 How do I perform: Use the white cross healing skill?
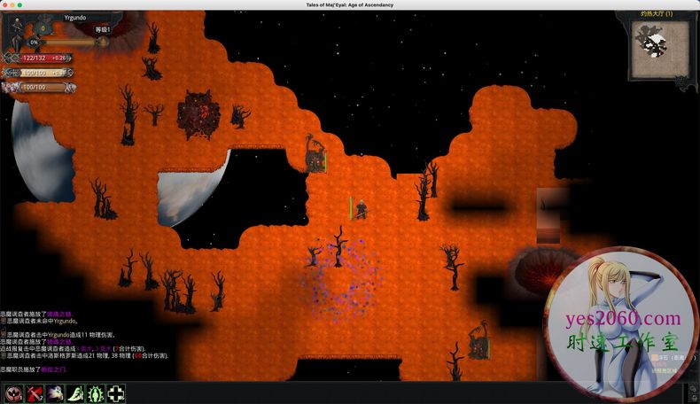pos(116,393)
